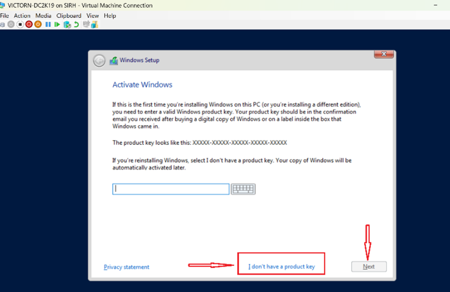Viewport: 450px width, 292px height.
Task: Open the File menu
Action: tap(4, 15)
